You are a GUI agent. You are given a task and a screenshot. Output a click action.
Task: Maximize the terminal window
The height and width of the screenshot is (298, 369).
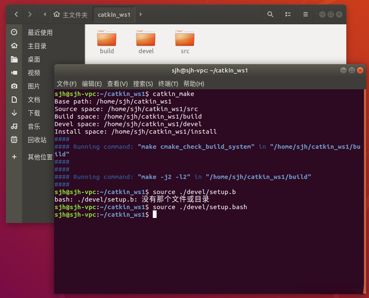point(352,70)
